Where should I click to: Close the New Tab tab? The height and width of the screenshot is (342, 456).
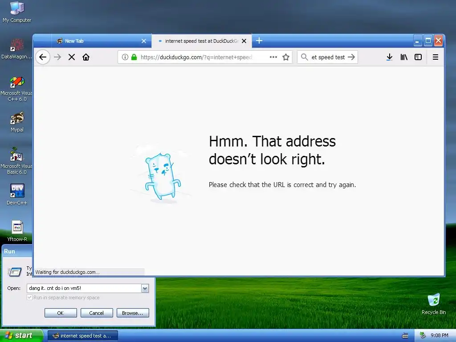click(x=144, y=41)
